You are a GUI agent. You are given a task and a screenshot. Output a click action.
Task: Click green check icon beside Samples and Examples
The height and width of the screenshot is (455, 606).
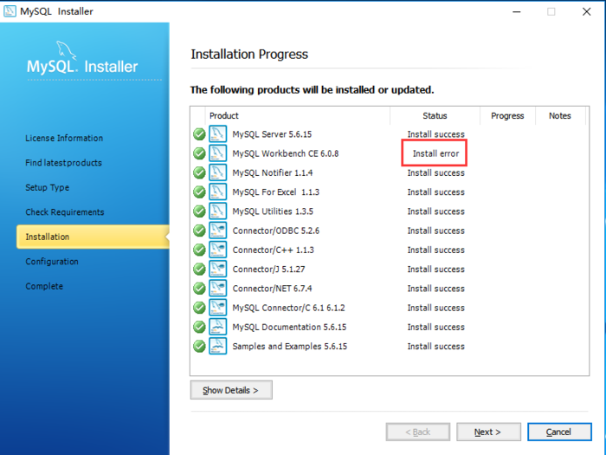click(199, 346)
